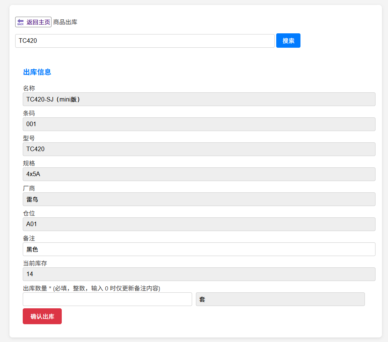This screenshot has width=388, height=342.
Task: Click the 当前库存 label
Action: click(35, 263)
